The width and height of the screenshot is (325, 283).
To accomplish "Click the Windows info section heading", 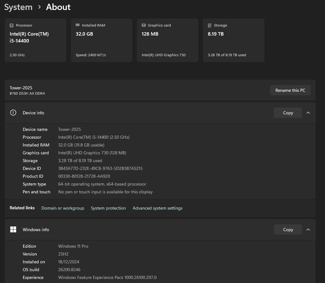I will click(36, 230).
